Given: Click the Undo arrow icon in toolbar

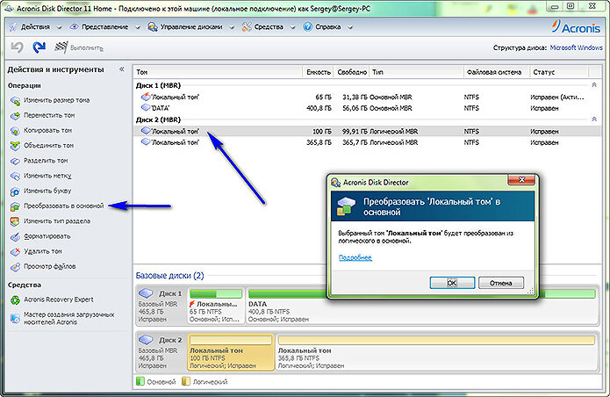Looking at the screenshot, I should click(17, 47).
